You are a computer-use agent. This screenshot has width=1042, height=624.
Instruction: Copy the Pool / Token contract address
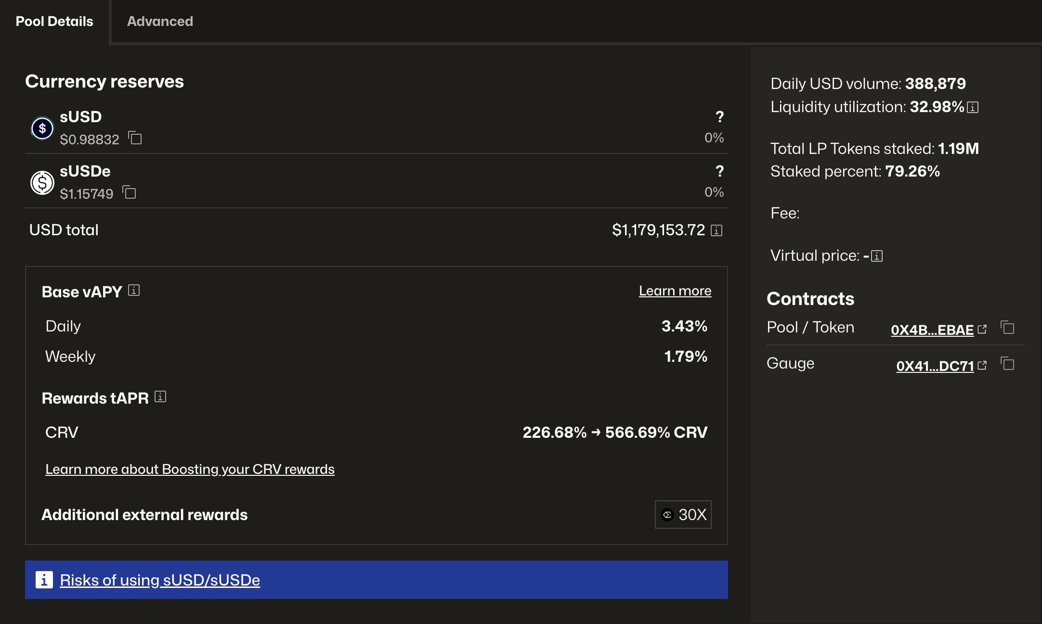(1007, 328)
